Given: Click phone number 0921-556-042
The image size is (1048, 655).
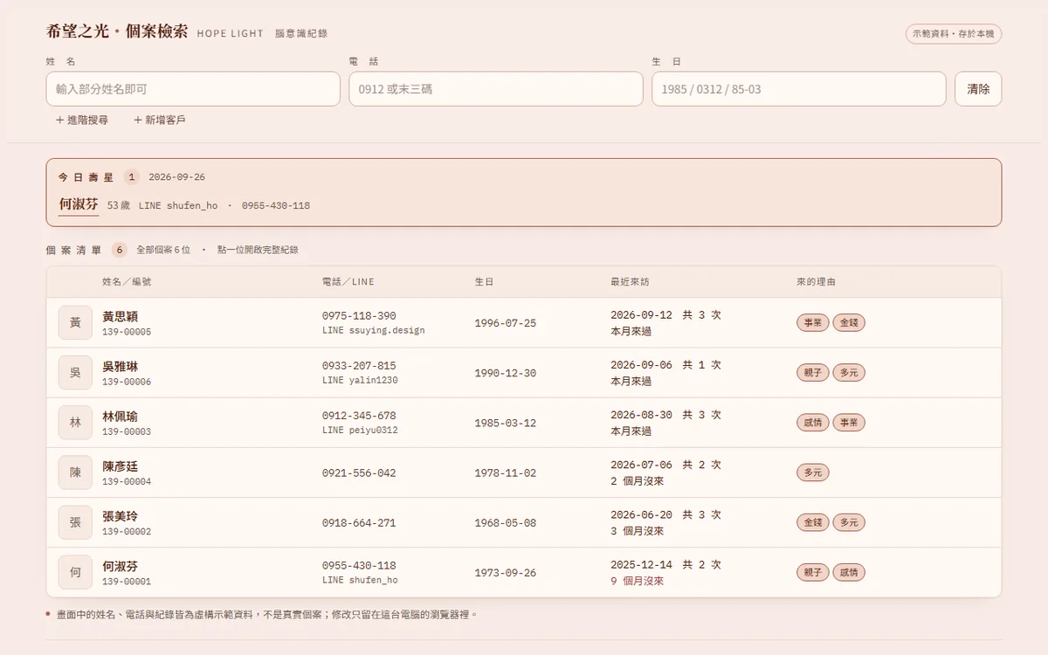Looking at the screenshot, I should (x=359, y=472).
